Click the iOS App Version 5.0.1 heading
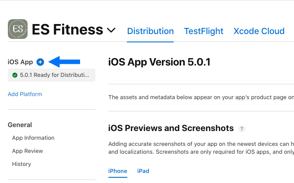Image resolution: width=294 pixels, height=183 pixels. (159, 62)
